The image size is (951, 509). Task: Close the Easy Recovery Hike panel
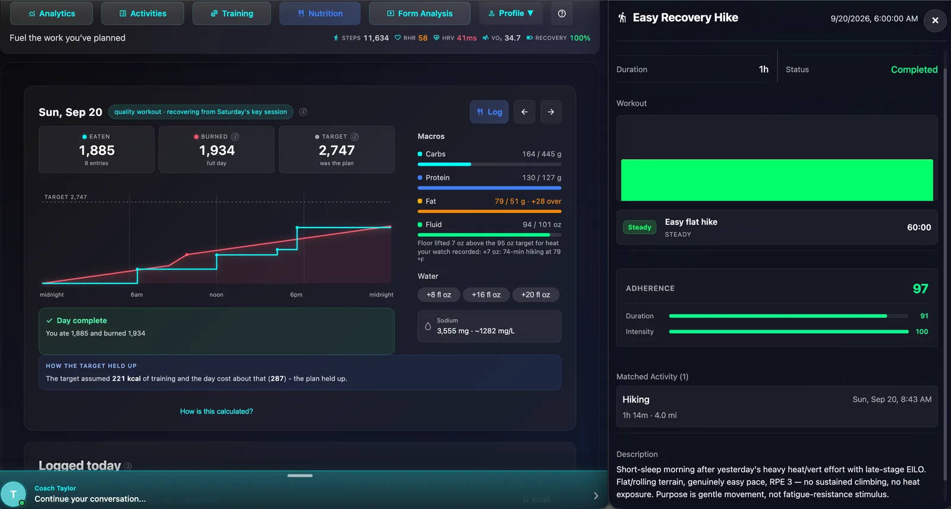pos(935,20)
